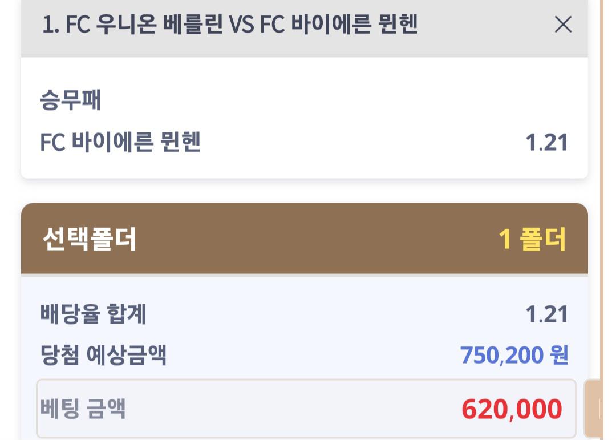Click the 승무패 bet type label
Image resolution: width=616 pixels, height=440 pixels.
(71, 100)
